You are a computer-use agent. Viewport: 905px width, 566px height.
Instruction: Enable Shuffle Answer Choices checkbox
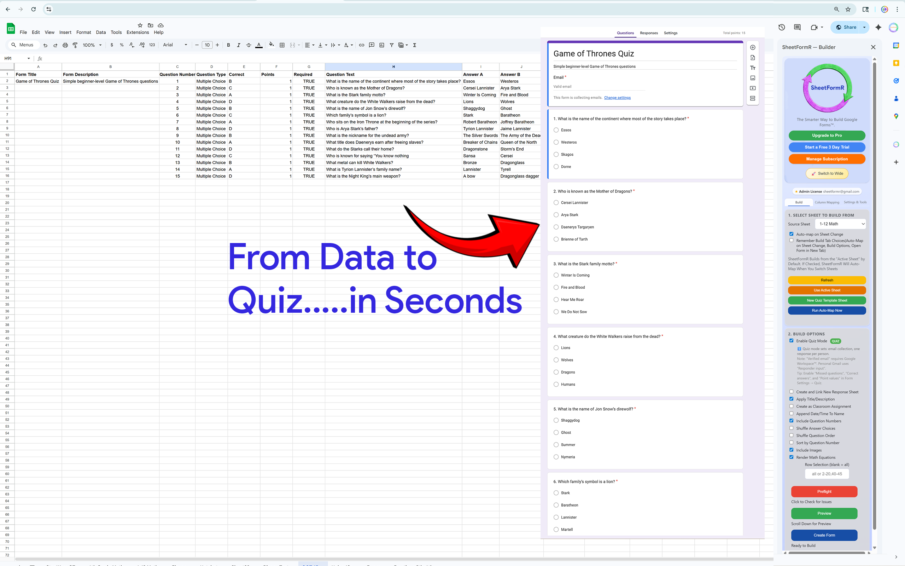point(791,428)
